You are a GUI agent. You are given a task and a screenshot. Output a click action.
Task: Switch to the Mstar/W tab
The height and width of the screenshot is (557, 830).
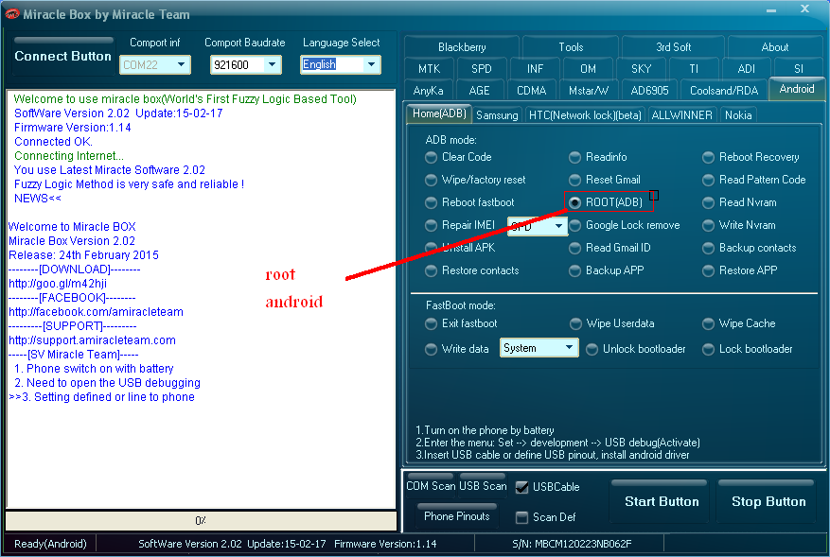click(589, 91)
